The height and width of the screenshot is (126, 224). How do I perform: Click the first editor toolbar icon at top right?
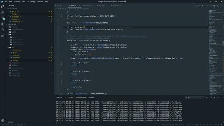[x=196, y=6]
